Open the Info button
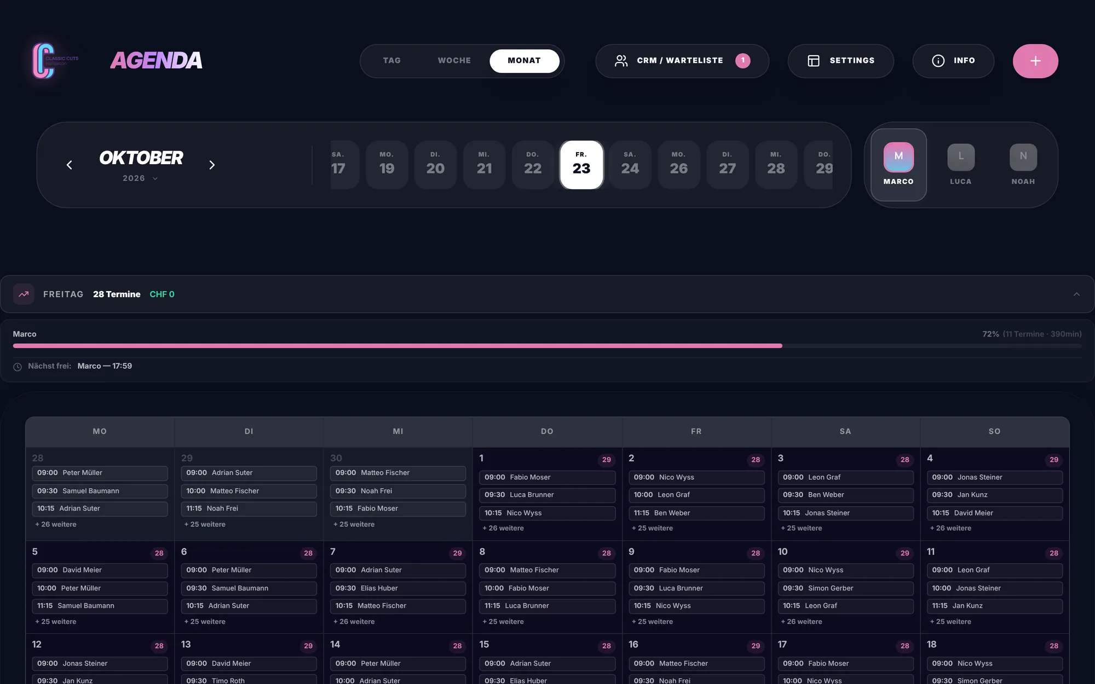This screenshot has width=1095, height=684. 953,61
